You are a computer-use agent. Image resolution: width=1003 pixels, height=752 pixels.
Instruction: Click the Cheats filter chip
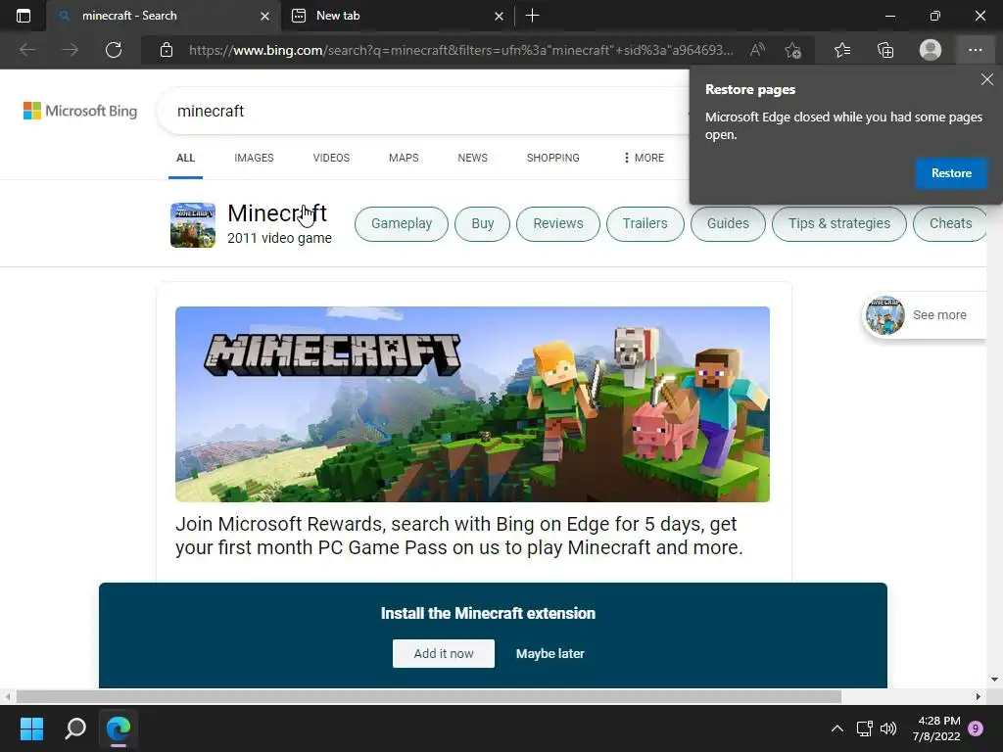point(950,224)
